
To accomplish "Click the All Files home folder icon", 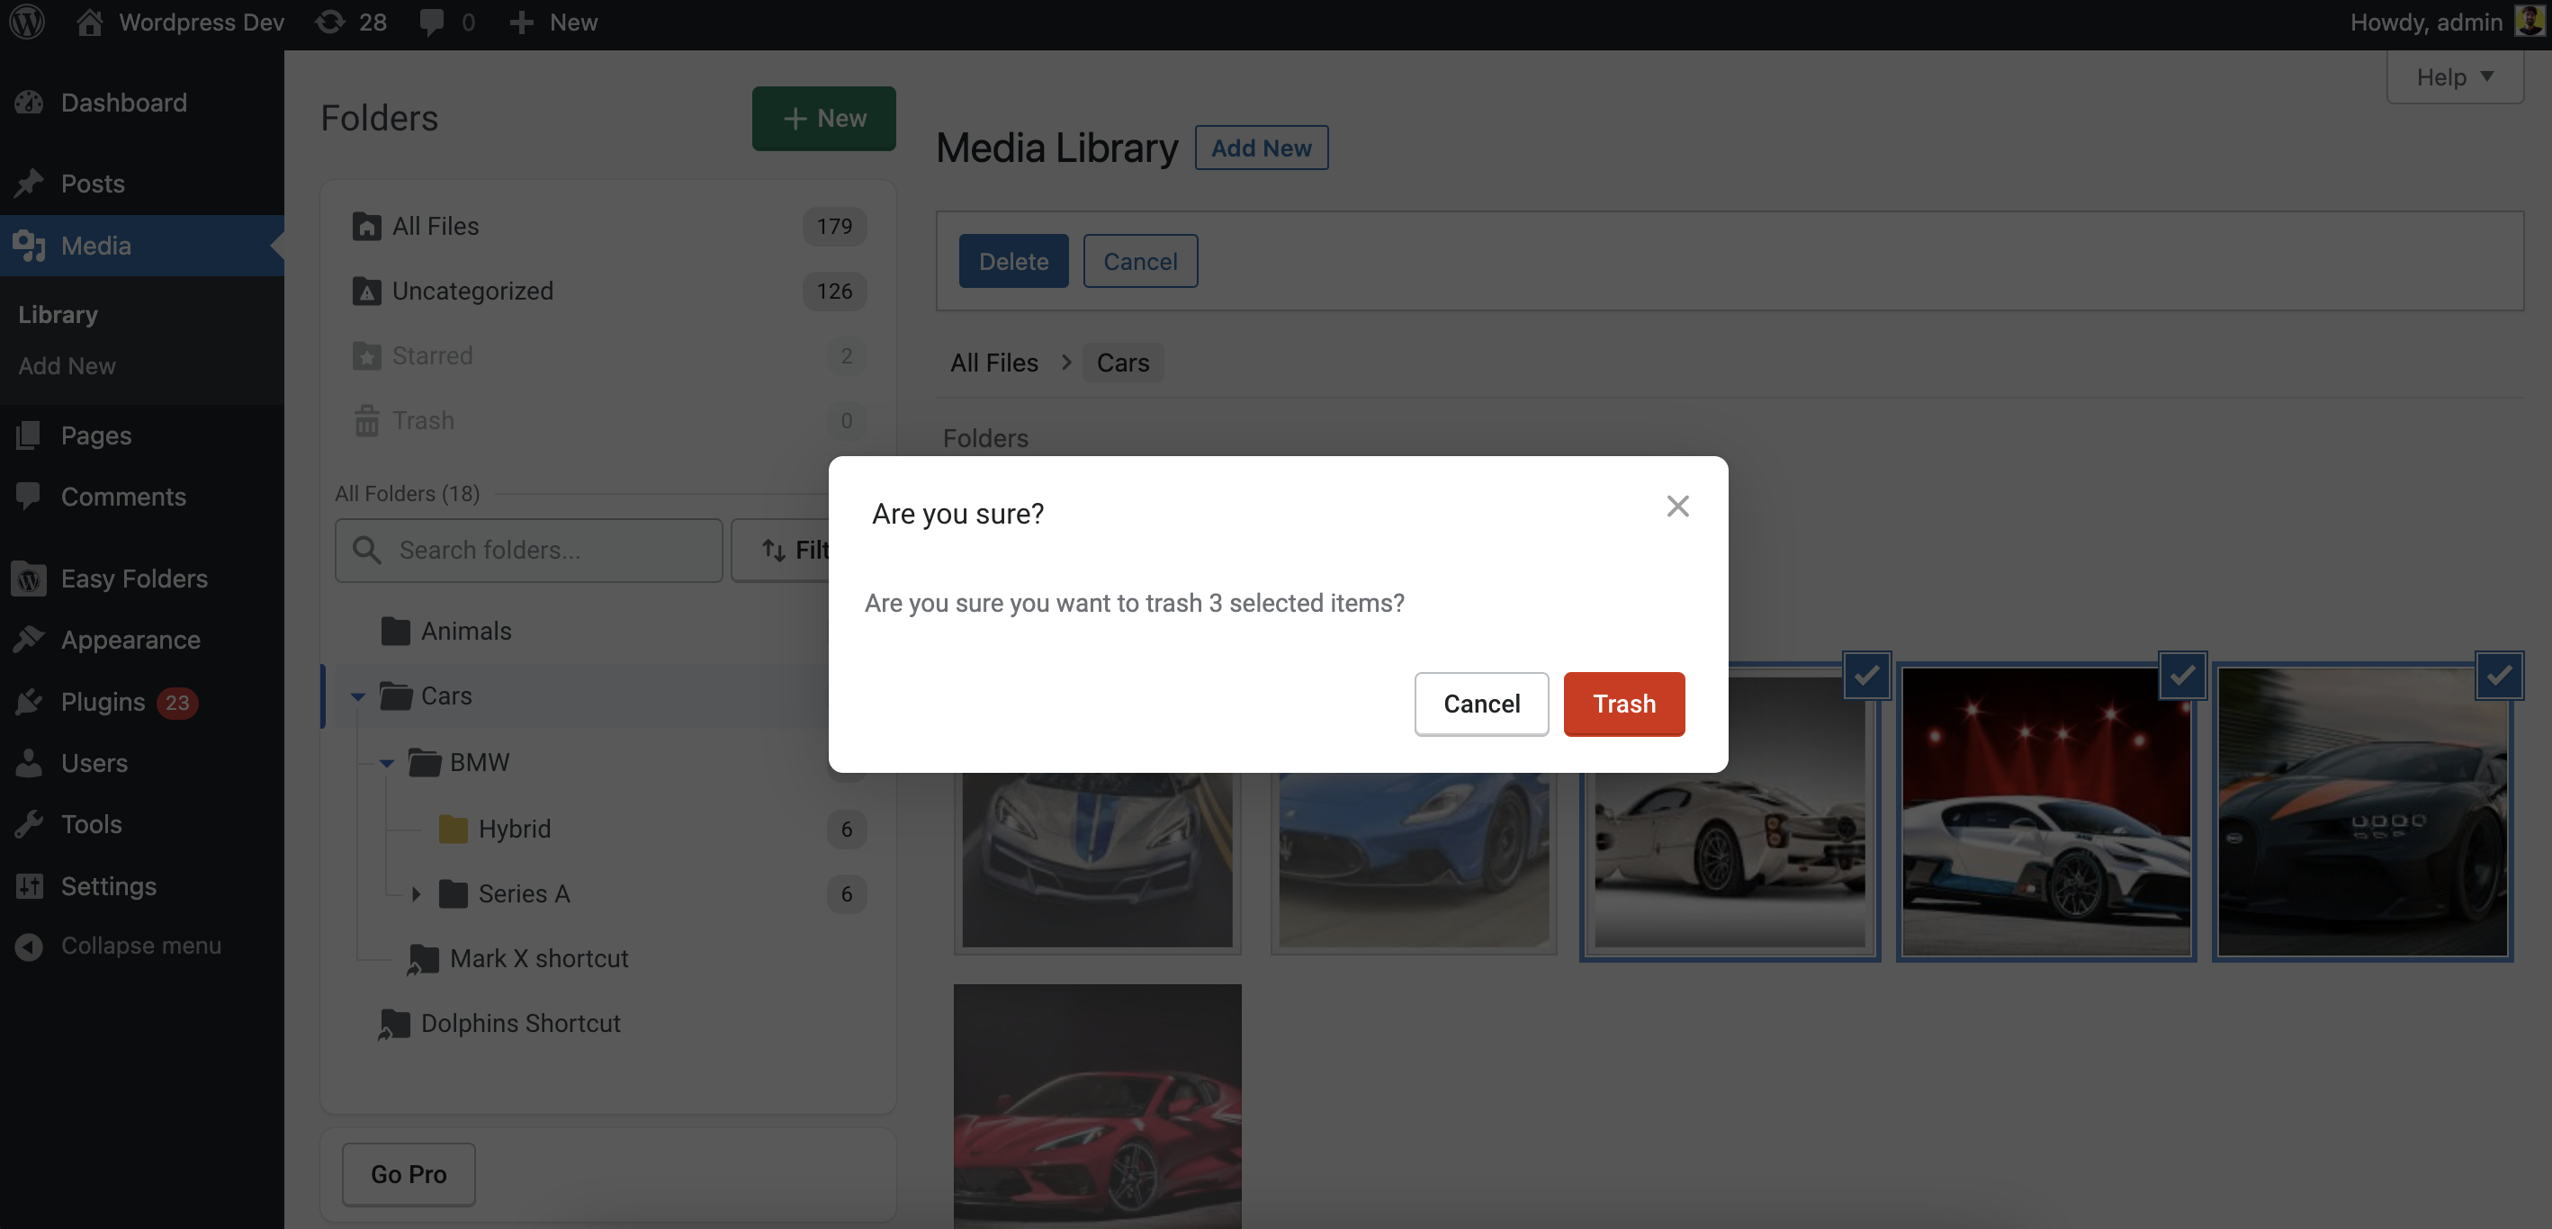I will [366, 227].
